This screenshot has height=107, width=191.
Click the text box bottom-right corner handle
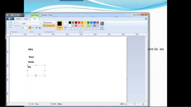[x=45, y=76]
